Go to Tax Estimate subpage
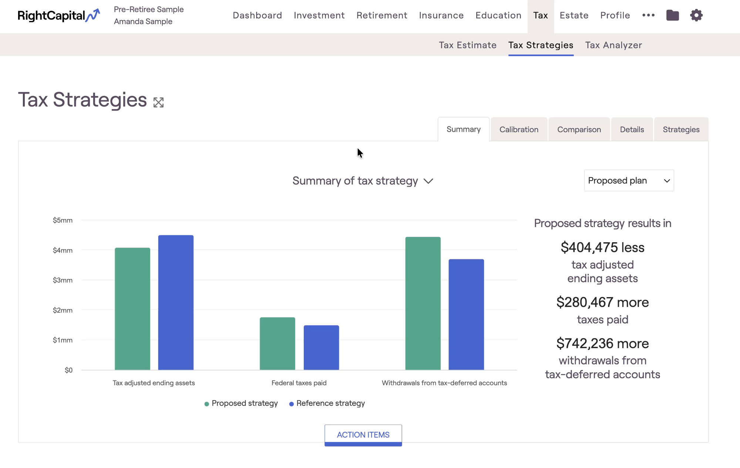 coord(468,45)
